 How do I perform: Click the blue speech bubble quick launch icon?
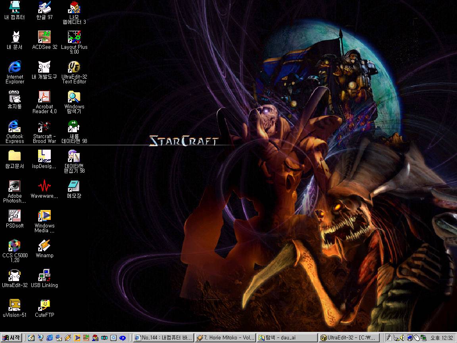click(123, 338)
